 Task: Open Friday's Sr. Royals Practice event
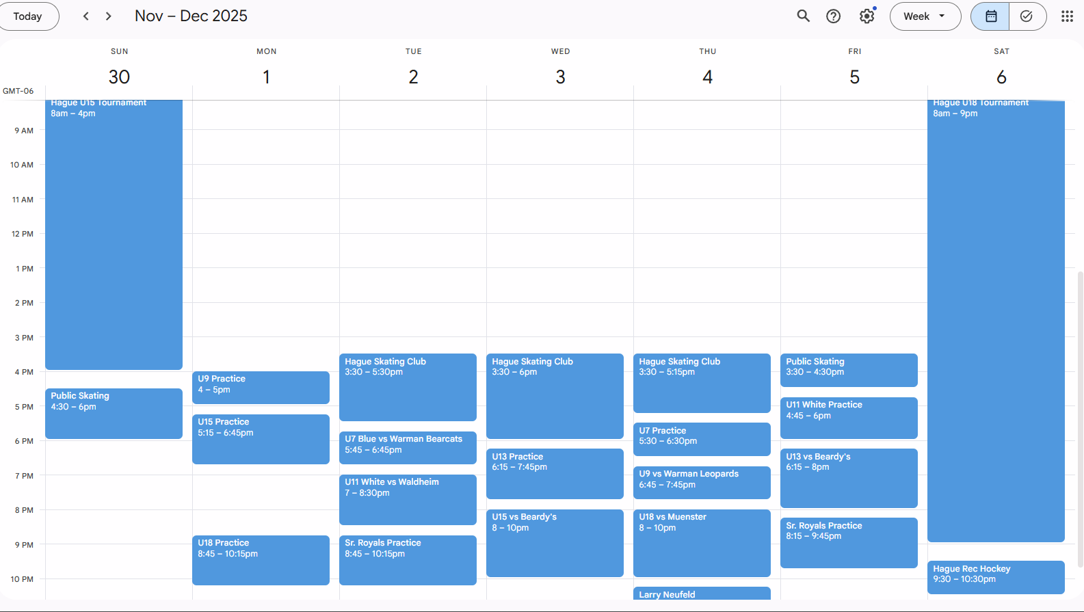[x=849, y=542]
